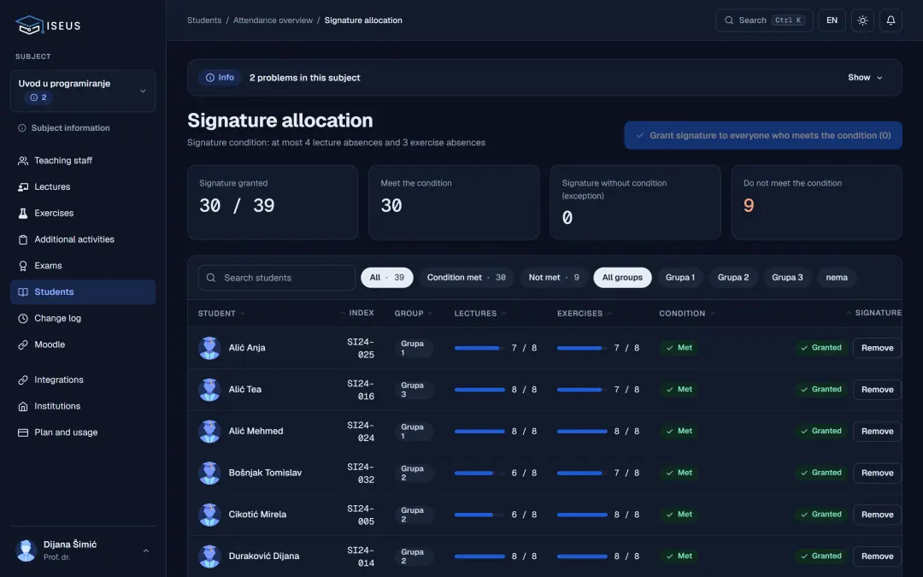Focus the Search students field
Image resolution: width=923 pixels, height=577 pixels.
(277, 278)
